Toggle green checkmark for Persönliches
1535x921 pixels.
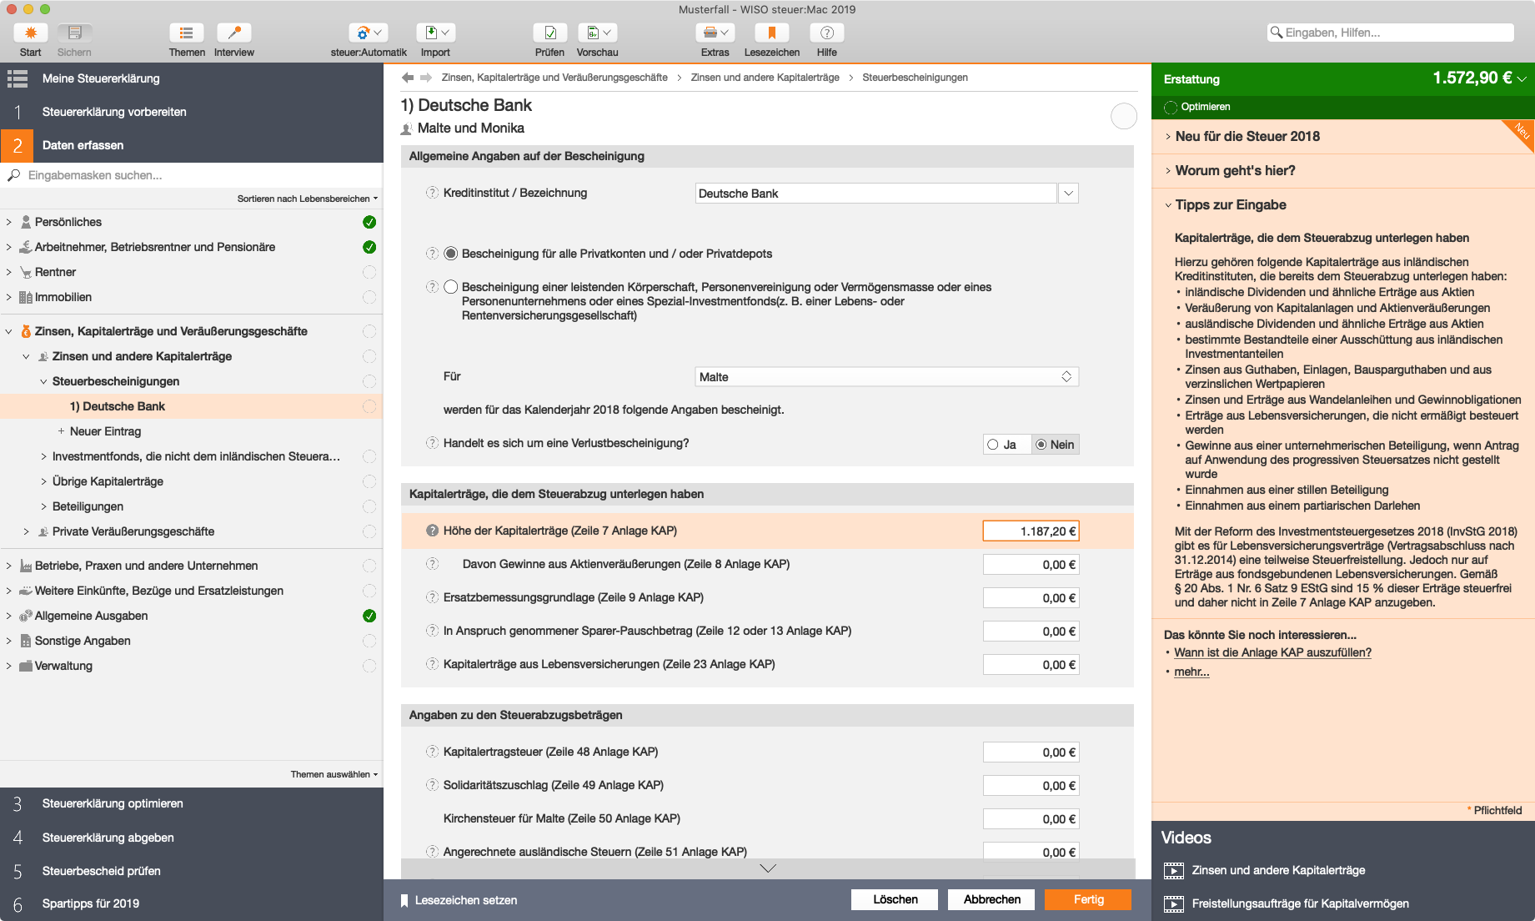pyautogui.click(x=369, y=222)
